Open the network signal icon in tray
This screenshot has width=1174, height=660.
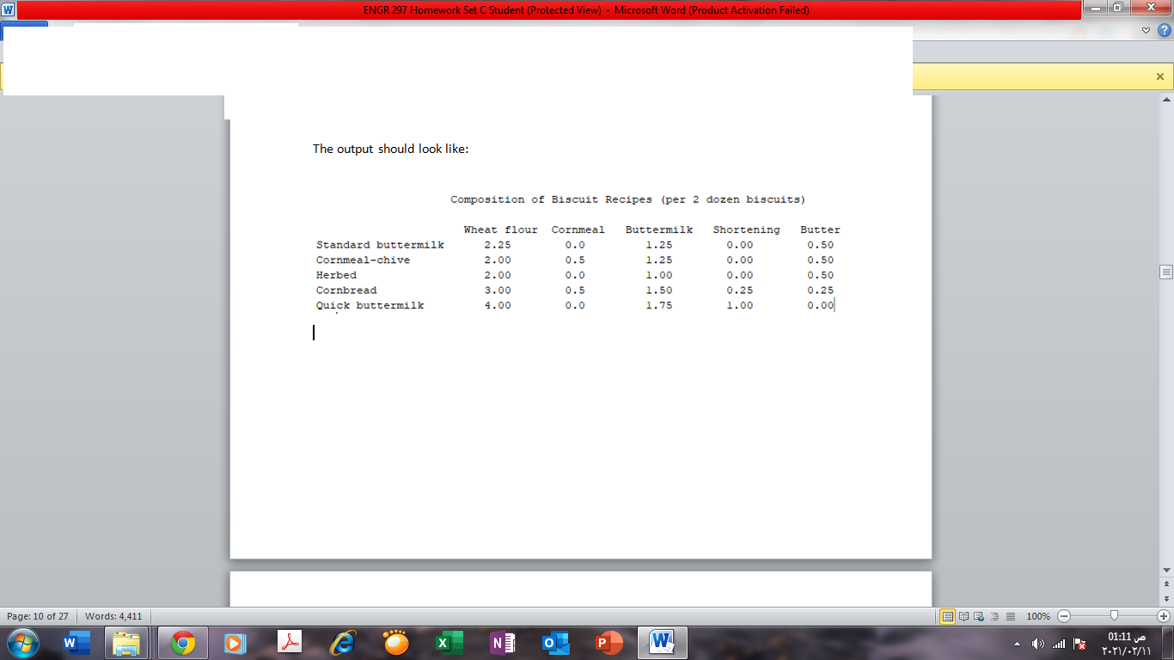[1060, 644]
